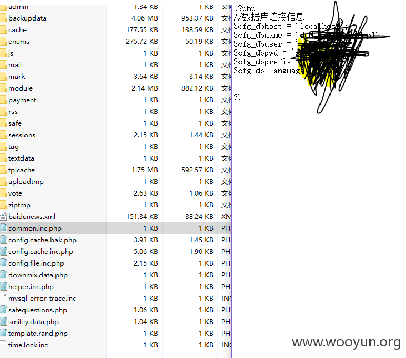406x358 pixels.
Task: Click the mark folder icon
Action: (3, 77)
